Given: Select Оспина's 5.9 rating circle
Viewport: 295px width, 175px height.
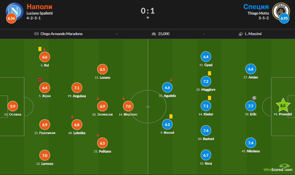Looking at the screenshot, I should point(13,106).
